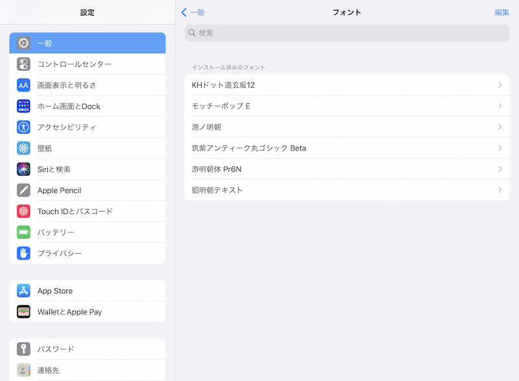Open App Store settings label
The image size is (519, 381).
55,291
